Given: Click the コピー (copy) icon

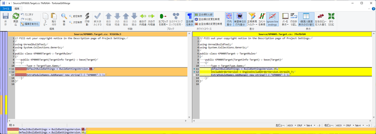Looking at the screenshot, I should (45, 18).
